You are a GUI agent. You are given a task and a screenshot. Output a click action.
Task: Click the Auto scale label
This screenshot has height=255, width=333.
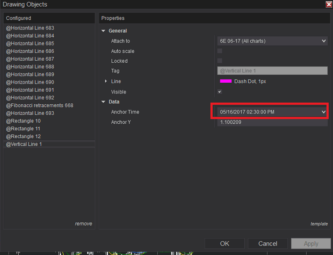123,51
